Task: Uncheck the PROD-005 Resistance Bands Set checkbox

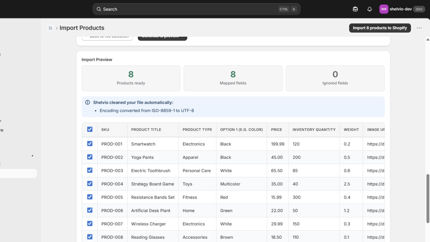Action: (x=90, y=197)
